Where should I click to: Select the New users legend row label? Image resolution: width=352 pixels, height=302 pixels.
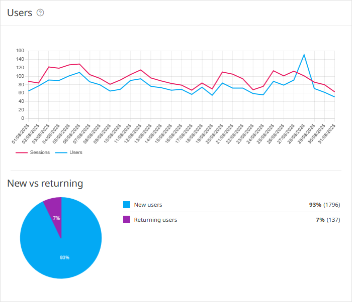(x=148, y=205)
